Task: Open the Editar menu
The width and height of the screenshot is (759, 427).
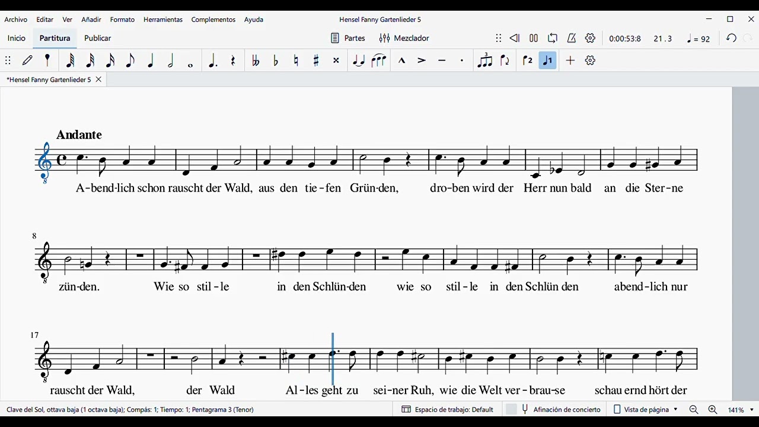Action: 45,20
